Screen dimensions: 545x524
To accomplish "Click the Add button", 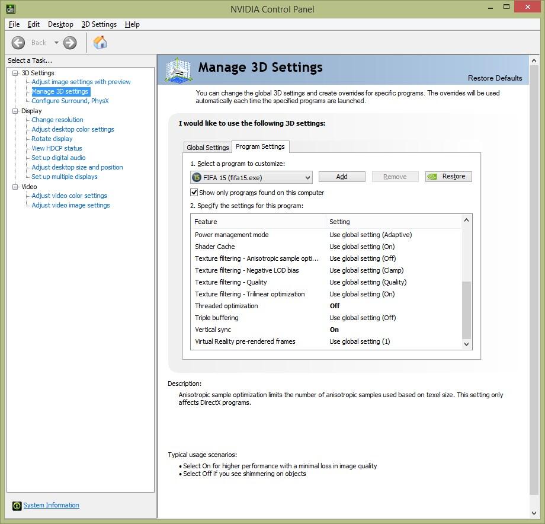I will pyautogui.click(x=342, y=177).
